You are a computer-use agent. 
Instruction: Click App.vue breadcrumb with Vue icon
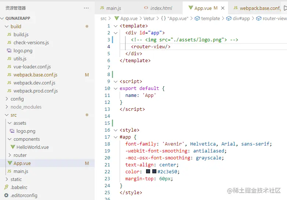(x=126, y=18)
